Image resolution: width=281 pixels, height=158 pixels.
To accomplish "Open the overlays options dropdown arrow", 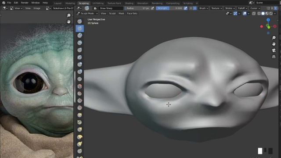I will (249, 14).
